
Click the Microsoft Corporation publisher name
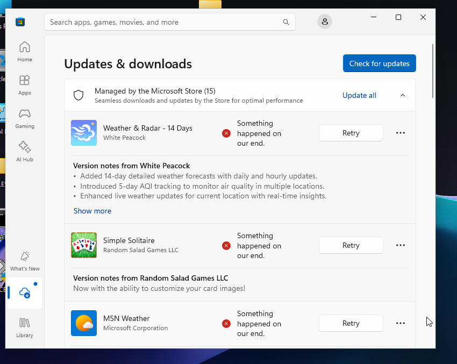135,328
